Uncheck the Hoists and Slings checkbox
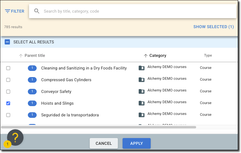Image resolution: width=241 pixels, height=153 pixels. (x=8, y=103)
